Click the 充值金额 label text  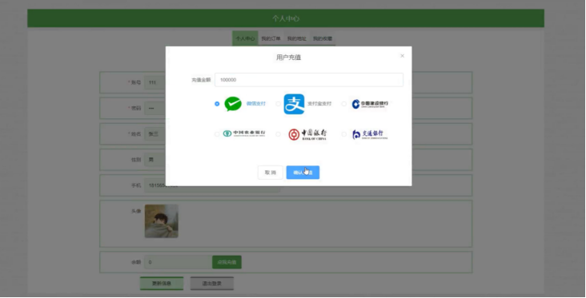tap(201, 80)
